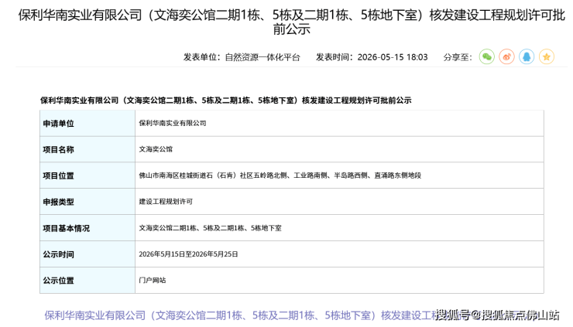Click the 项目位置 label cell
This screenshot has height=327, width=573.
coord(87,175)
